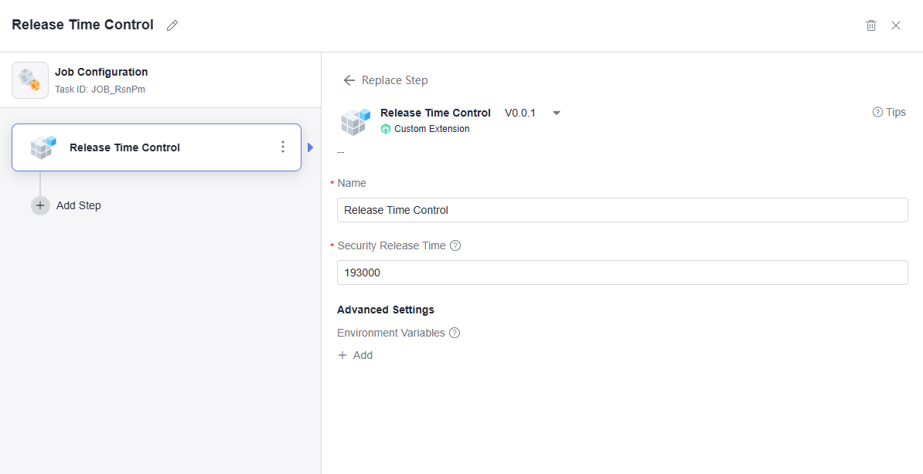Select the Release Time Control step card
Viewport: 923px width, 474px height.
156,147
